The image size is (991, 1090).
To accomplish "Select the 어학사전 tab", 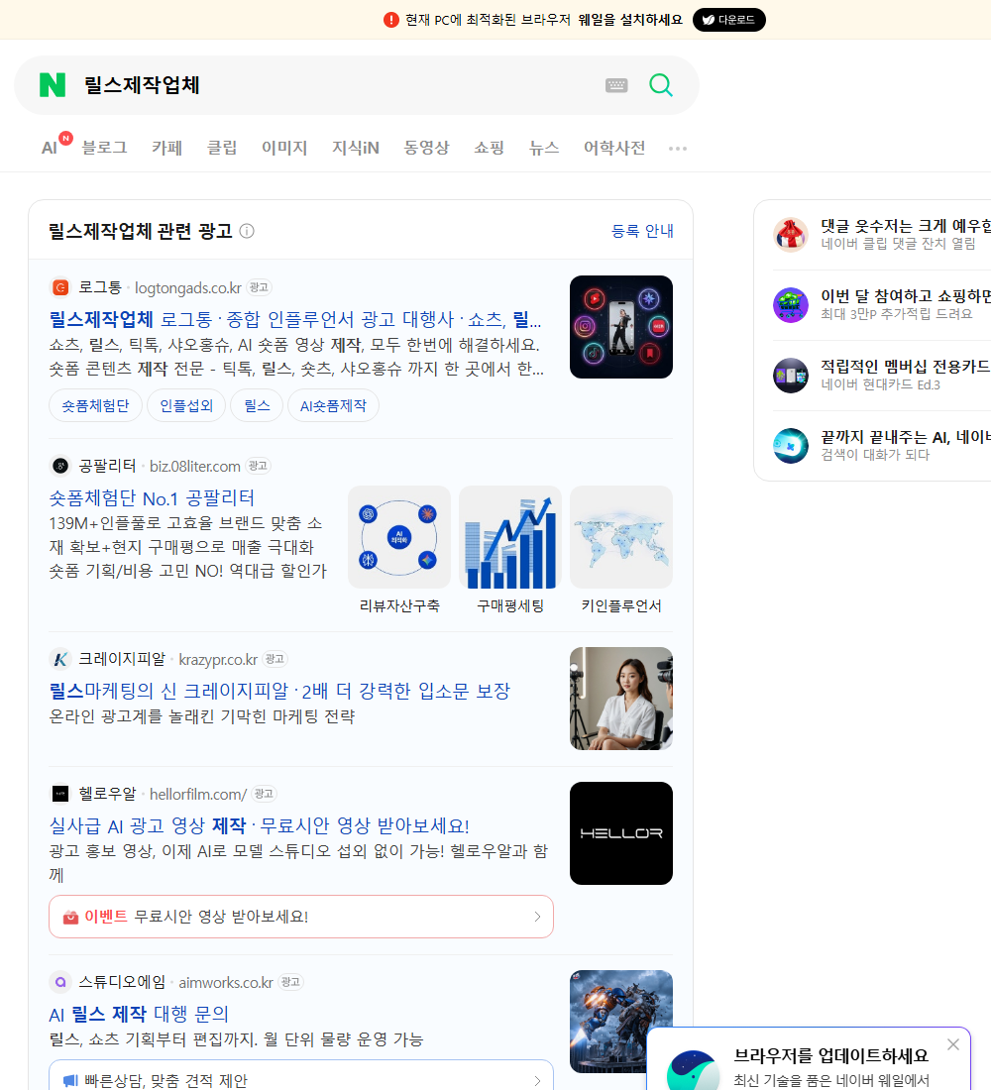I will click(614, 148).
